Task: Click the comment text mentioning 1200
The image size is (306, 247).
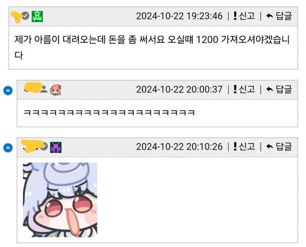Action: coord(152,47)
